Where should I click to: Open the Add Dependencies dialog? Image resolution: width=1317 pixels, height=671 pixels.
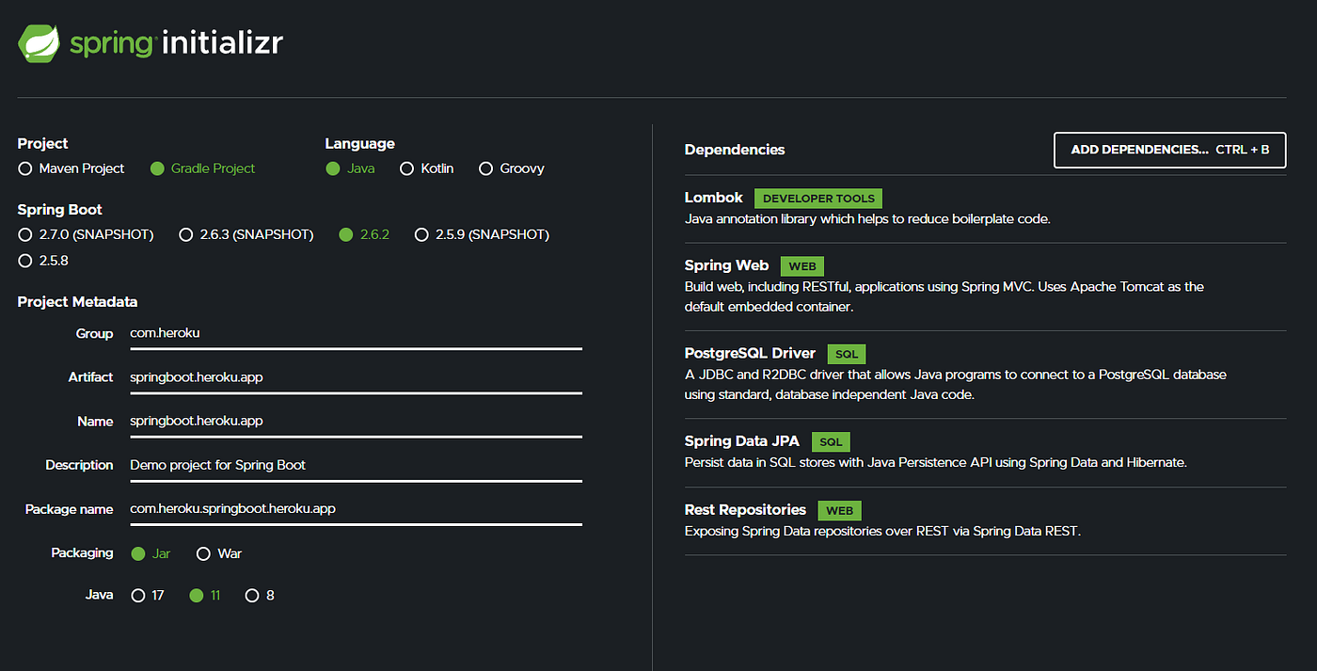tap(1169, 150)
